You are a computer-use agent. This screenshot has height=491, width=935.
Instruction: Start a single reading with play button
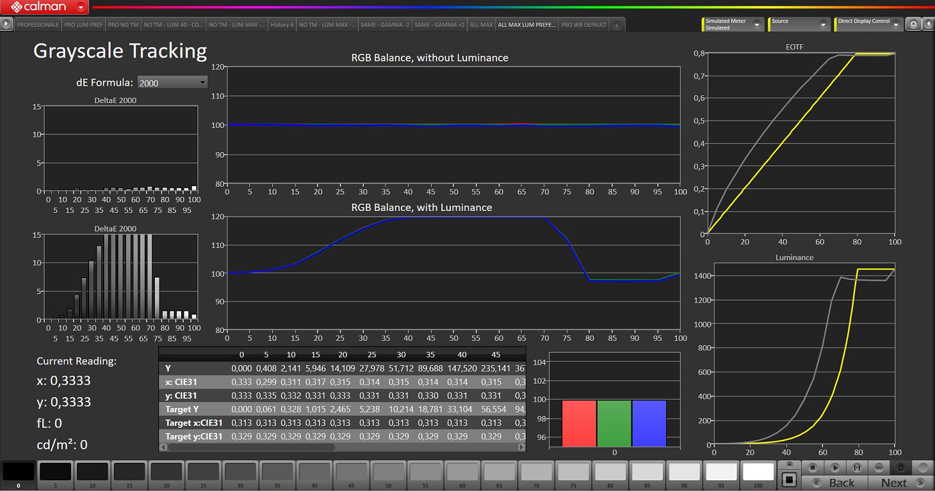point(835,467)
